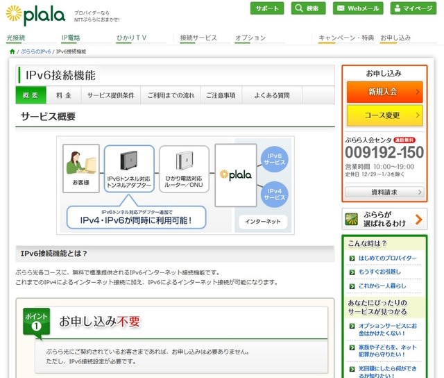This screenshot has width=444, height=378.
Task: Click the phone number 009192-150
Action: tap(384, 152)
